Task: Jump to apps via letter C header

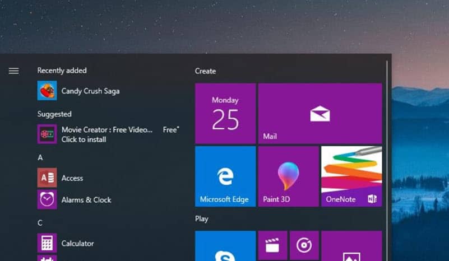Action: 40,223
